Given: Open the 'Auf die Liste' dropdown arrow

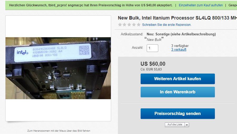Looking at the screenshot, I should click(x=187, y=125).
